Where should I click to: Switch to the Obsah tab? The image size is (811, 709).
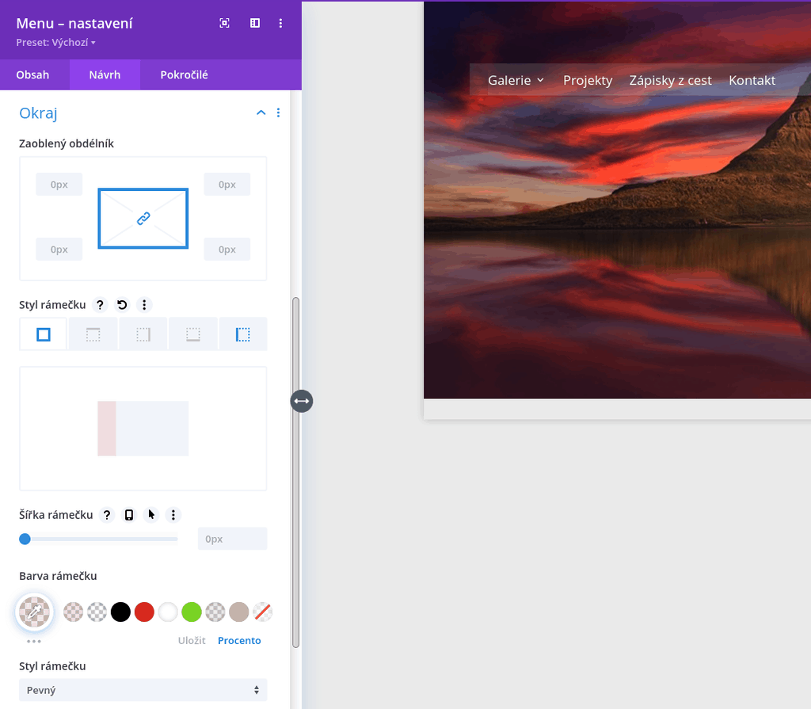32,74
